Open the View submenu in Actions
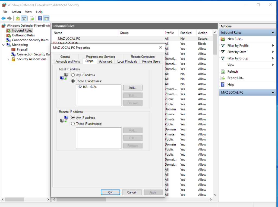The height and width of the screenshot is (207, 278). [x=231, y=65]
